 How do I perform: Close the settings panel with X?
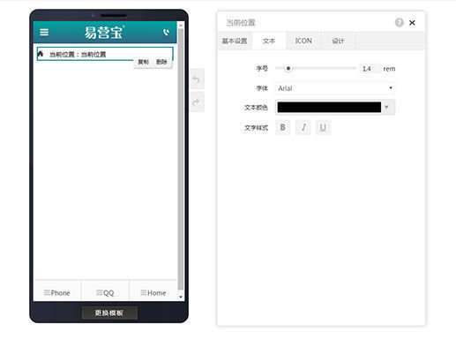(412, 23)
